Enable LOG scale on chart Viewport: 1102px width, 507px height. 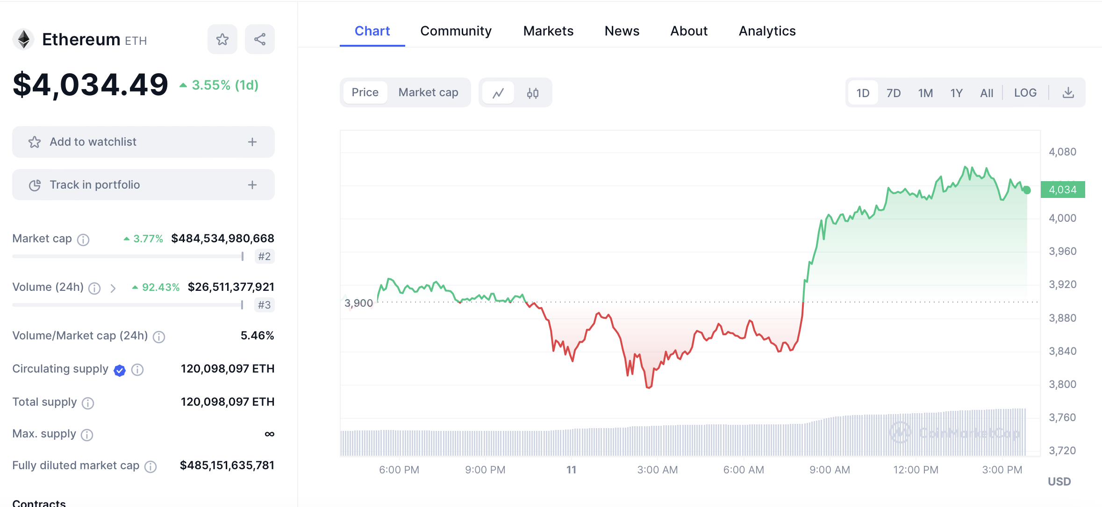point(1025,93)
